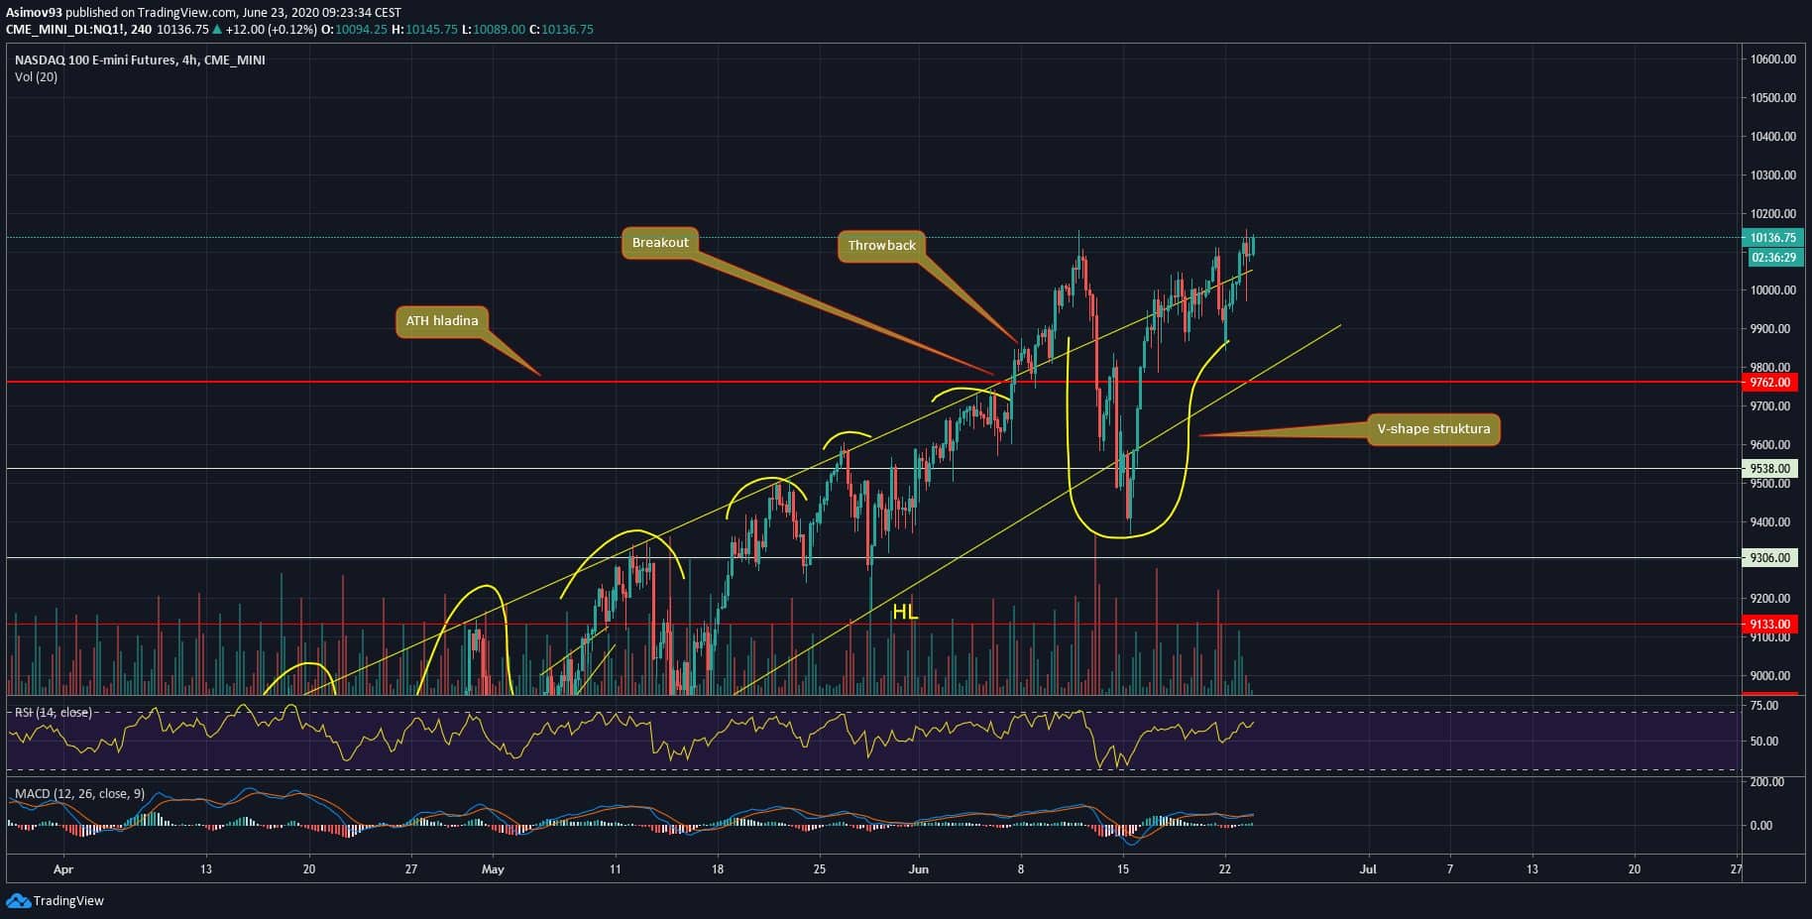Click the ATH hladina annotation
Screen dimensions: 1812x919
[x=442, y=321]
